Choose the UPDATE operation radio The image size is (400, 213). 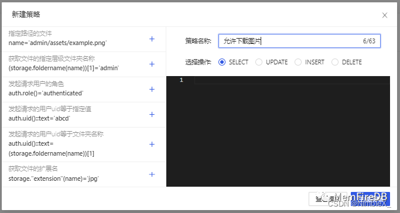tap(259, 62)
